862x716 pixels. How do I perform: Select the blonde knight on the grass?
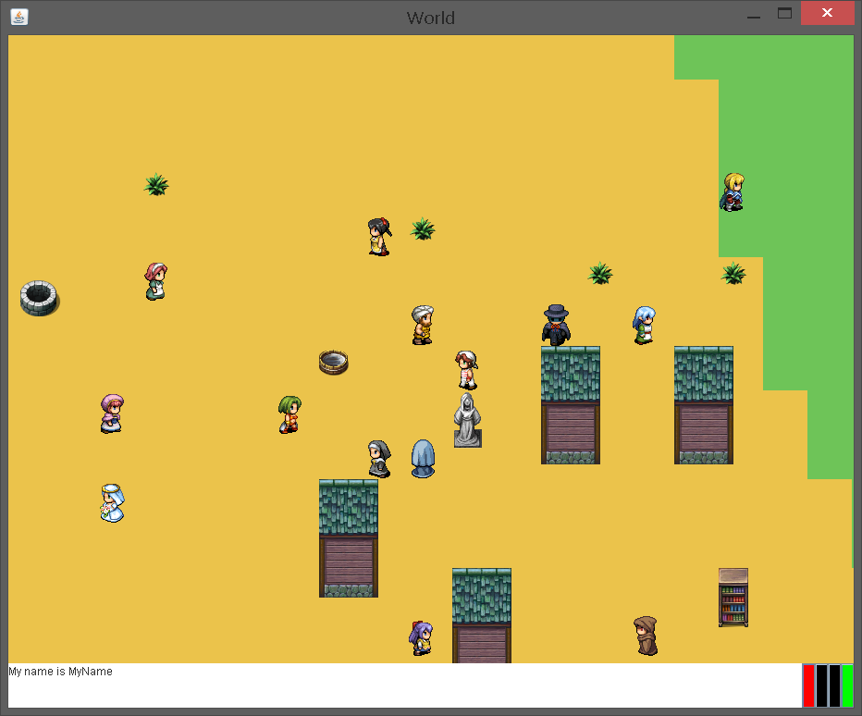point(733,191)
